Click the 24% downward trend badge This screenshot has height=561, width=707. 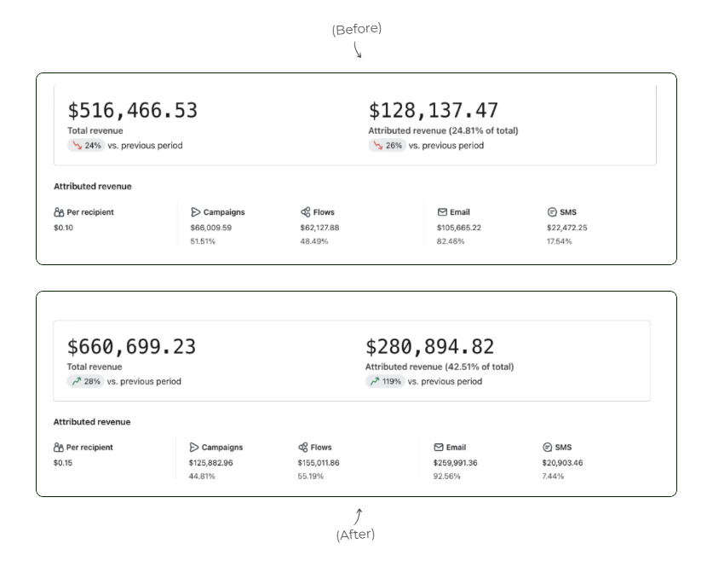tap(86, 146)
